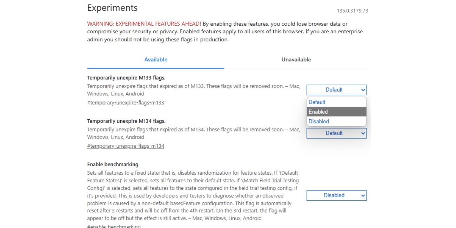Switch to the Unavailable tab
The image size is (456, 228).
296,59
